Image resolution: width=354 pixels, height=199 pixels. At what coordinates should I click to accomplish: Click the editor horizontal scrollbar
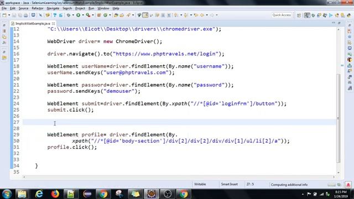(179, 177)
